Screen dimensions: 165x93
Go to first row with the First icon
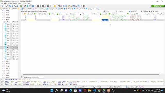pos(36,6)
